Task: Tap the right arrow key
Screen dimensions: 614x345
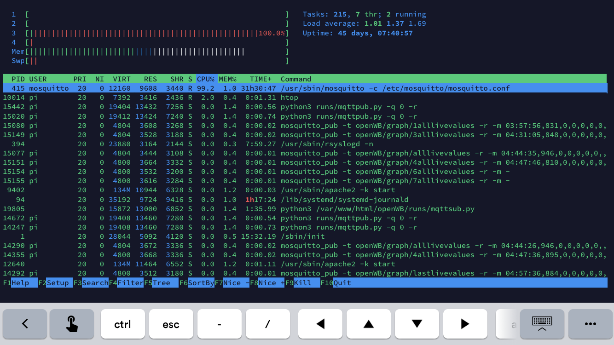Action: (465, 324)
